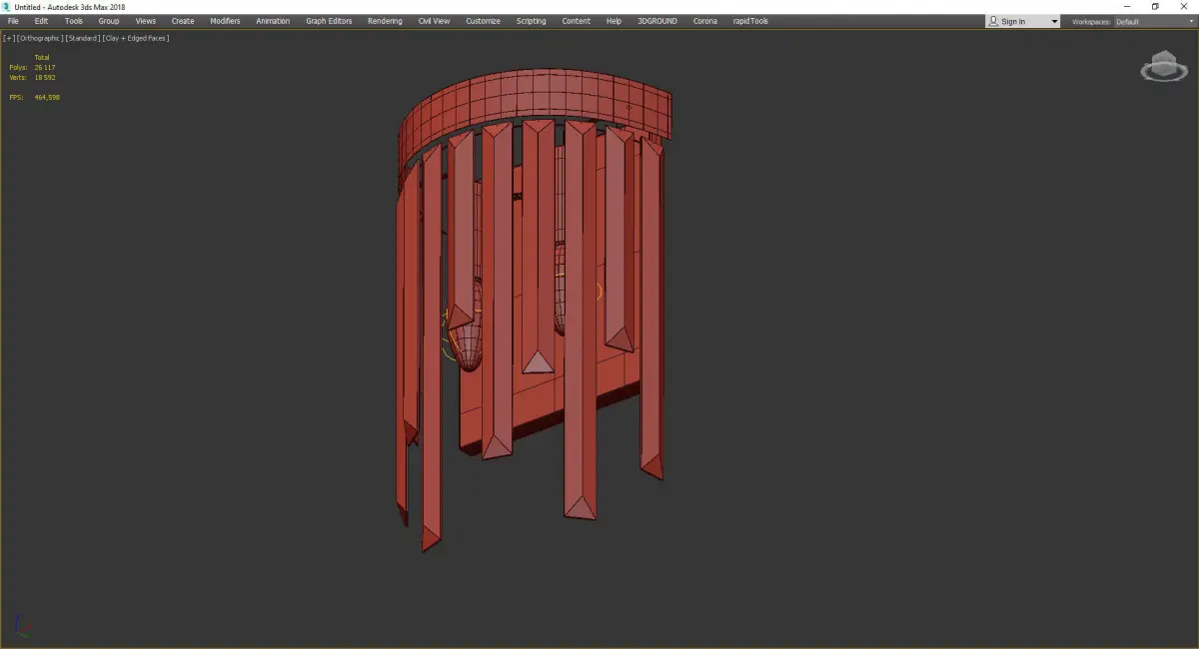
Task: Select the Polys count statistic text
Action: click(x=32, y=67)
